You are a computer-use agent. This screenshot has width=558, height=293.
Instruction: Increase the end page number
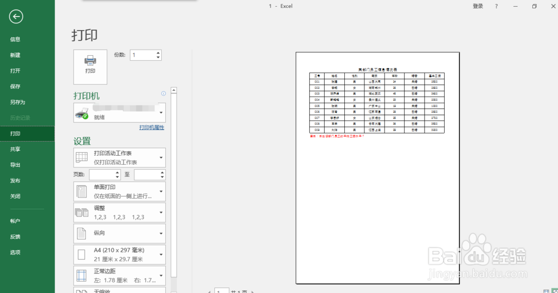162,172
